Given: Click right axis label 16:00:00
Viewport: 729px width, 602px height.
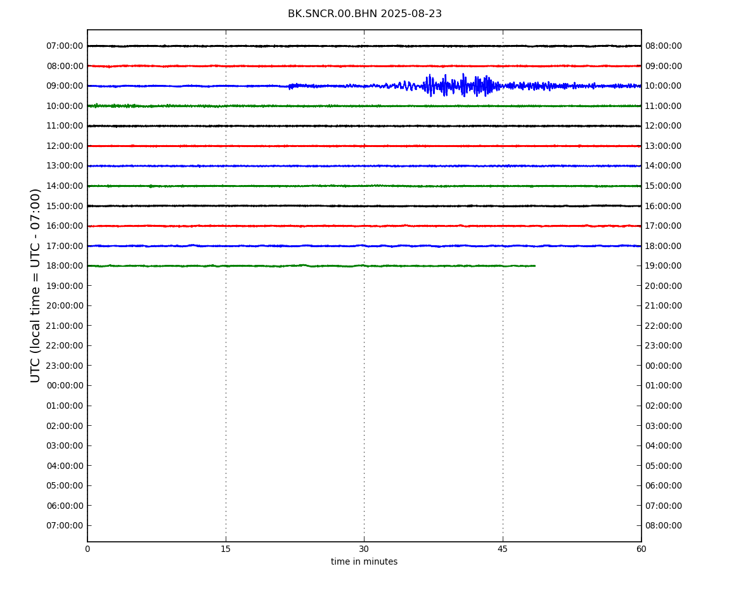Looking at the screenshot, I should [664, 206].
